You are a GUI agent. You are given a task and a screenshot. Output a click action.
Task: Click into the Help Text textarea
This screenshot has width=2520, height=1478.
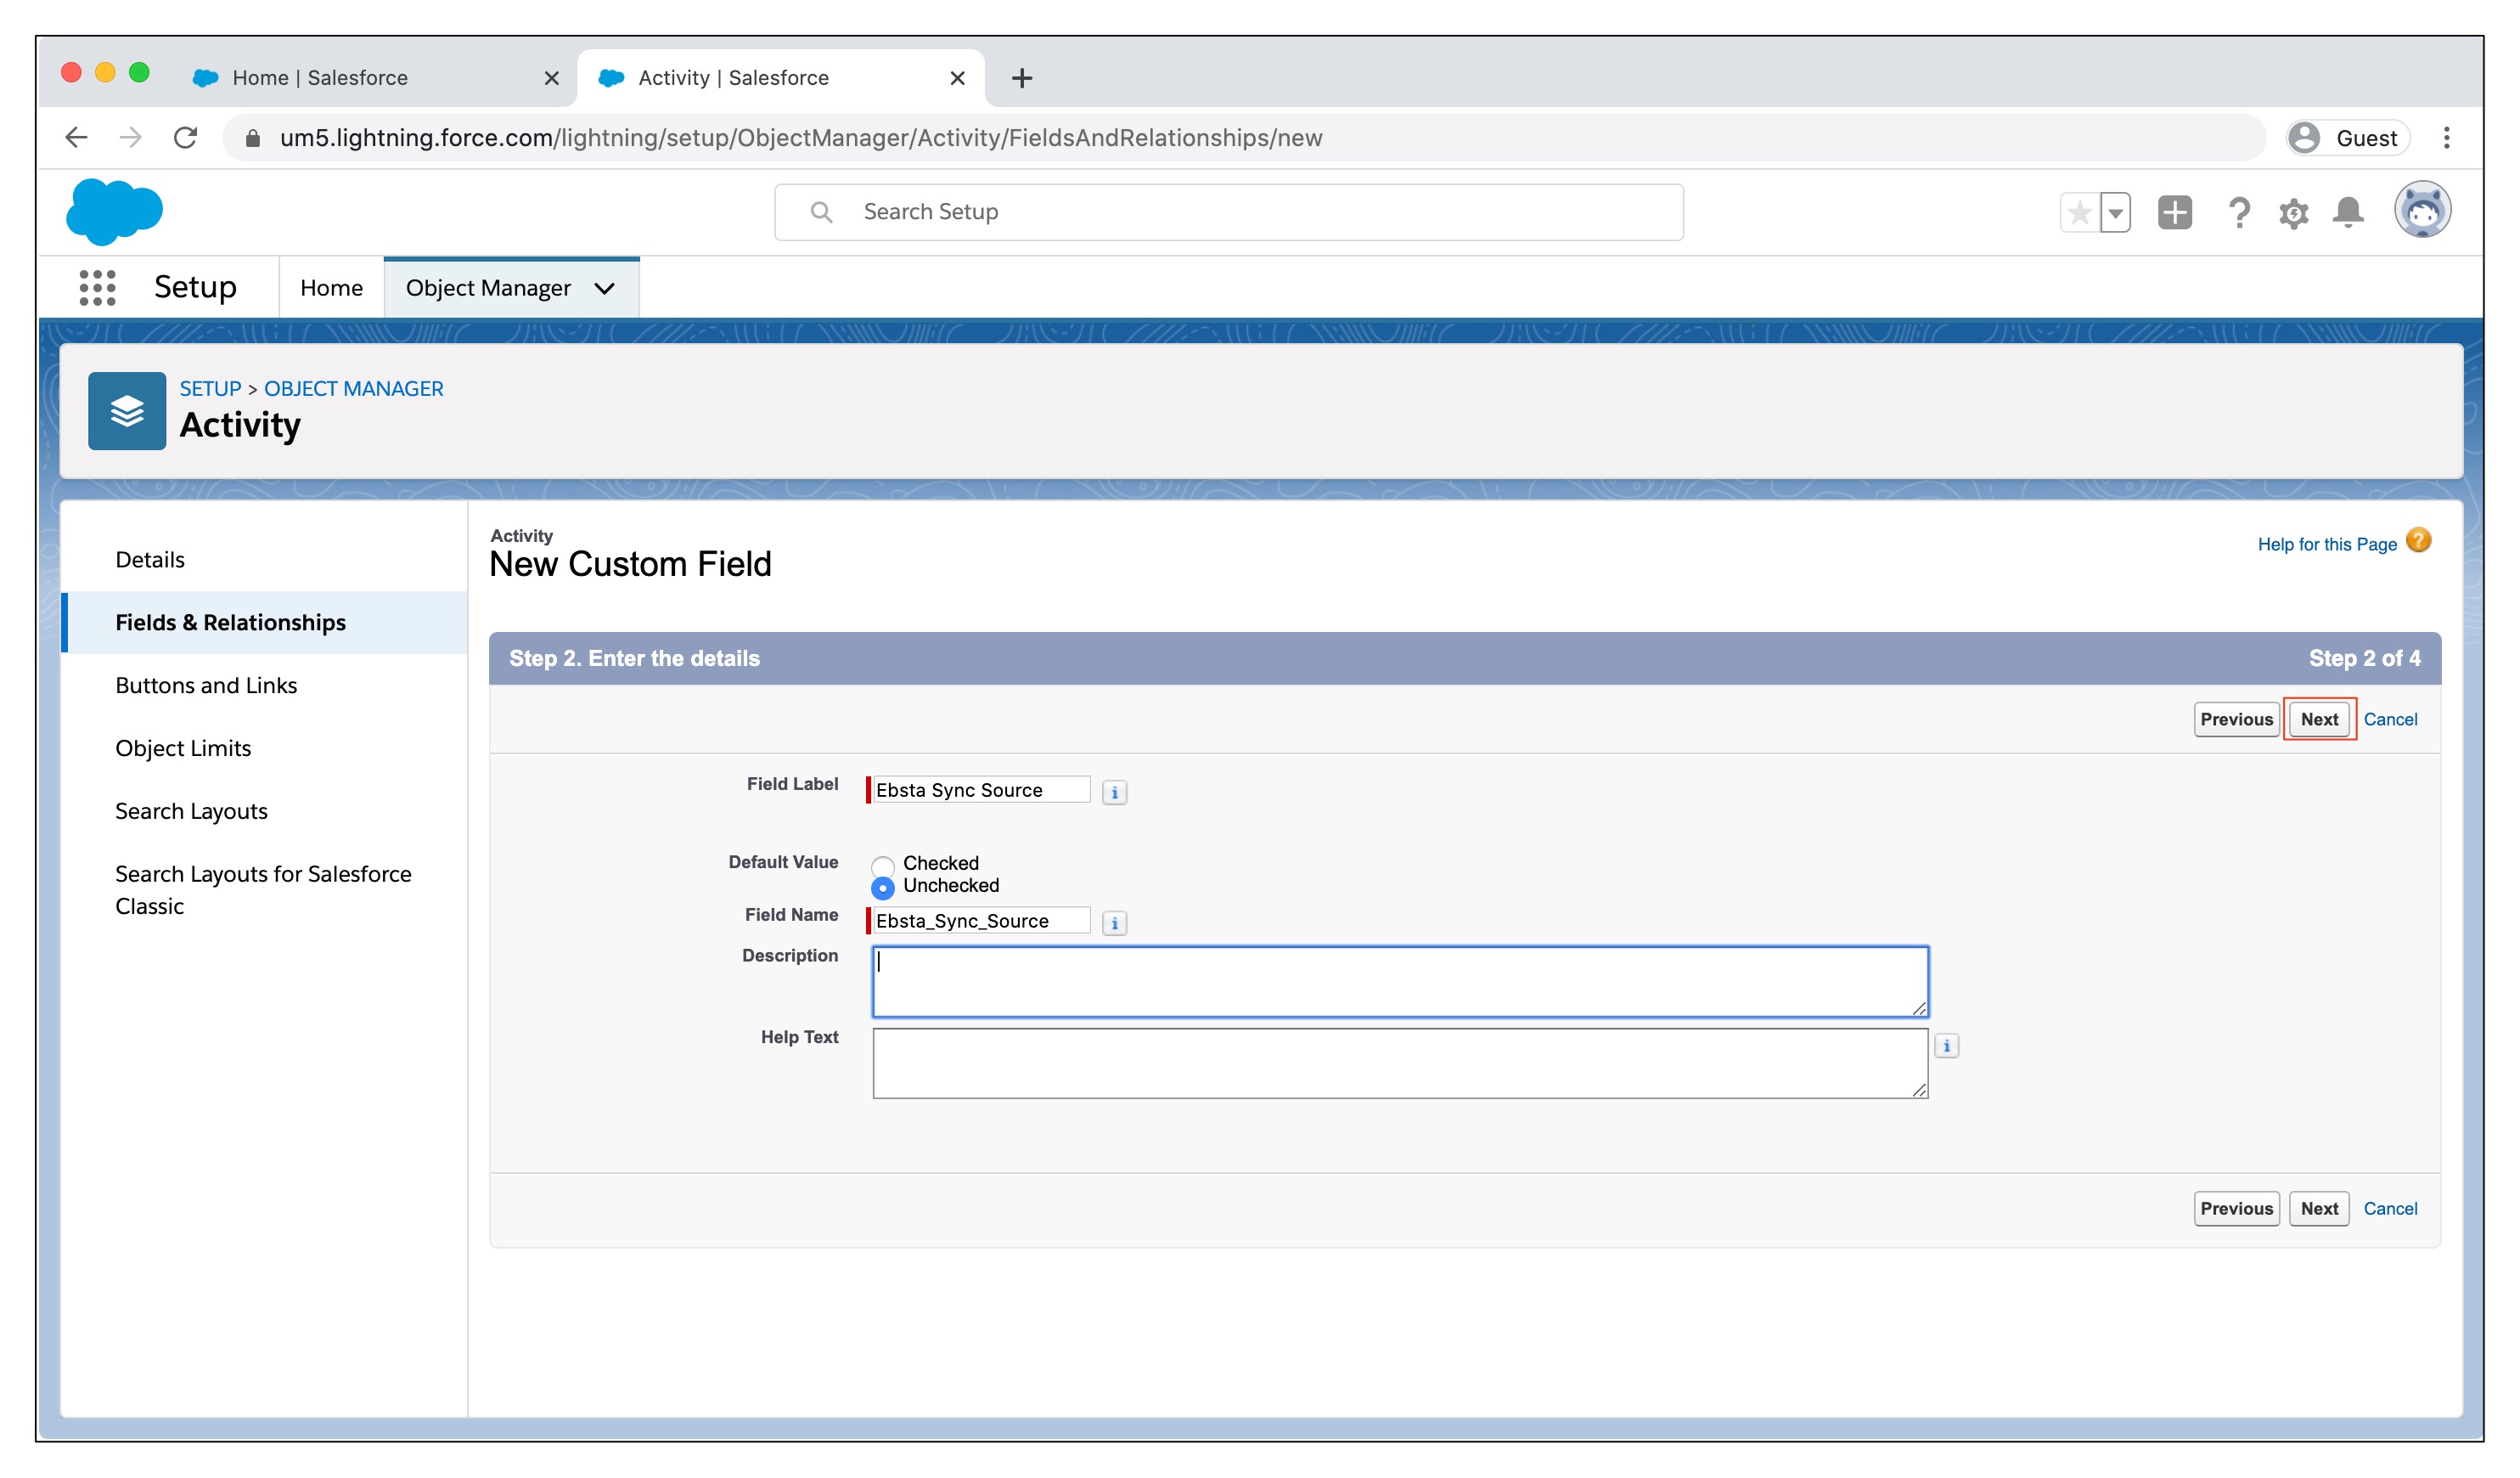1399,1063
